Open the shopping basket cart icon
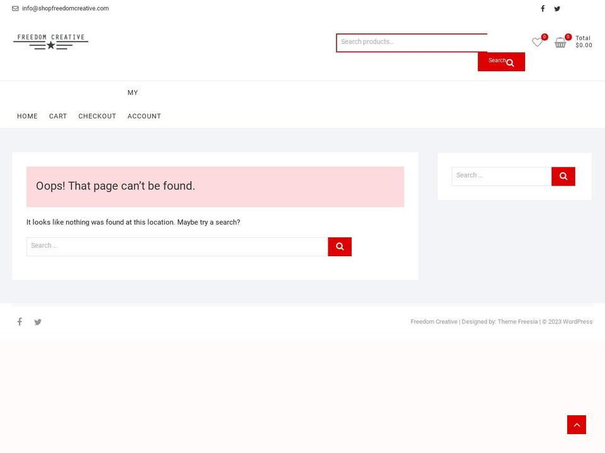The image size is (605, 453). tap(560, 42)
